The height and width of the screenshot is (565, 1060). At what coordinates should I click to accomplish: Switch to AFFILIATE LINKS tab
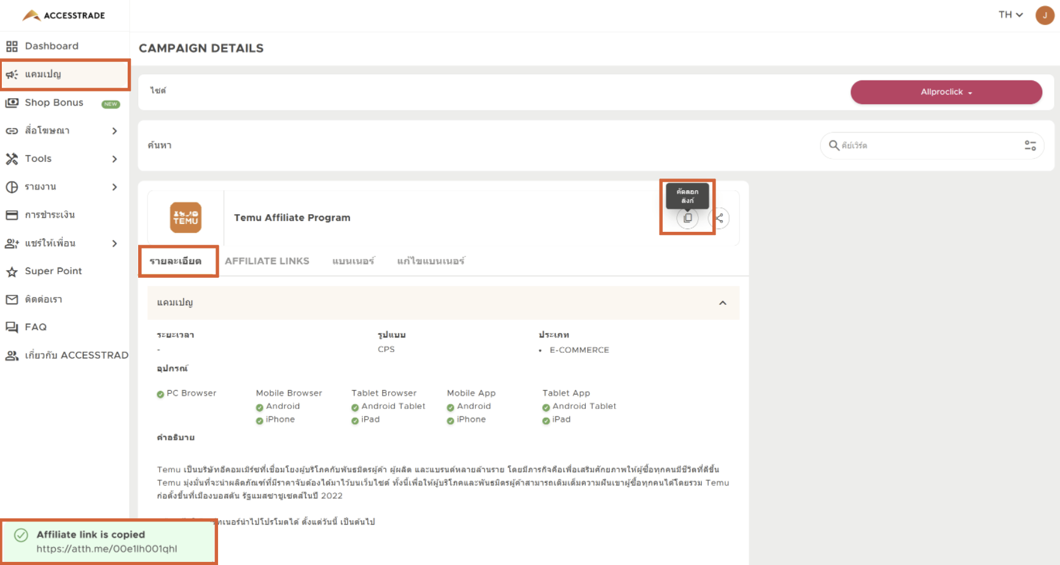(267, 261)
